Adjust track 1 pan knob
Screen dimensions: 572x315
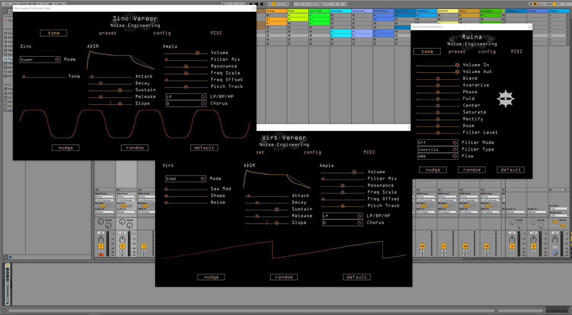pyautogui.click(x=101, y=239)
